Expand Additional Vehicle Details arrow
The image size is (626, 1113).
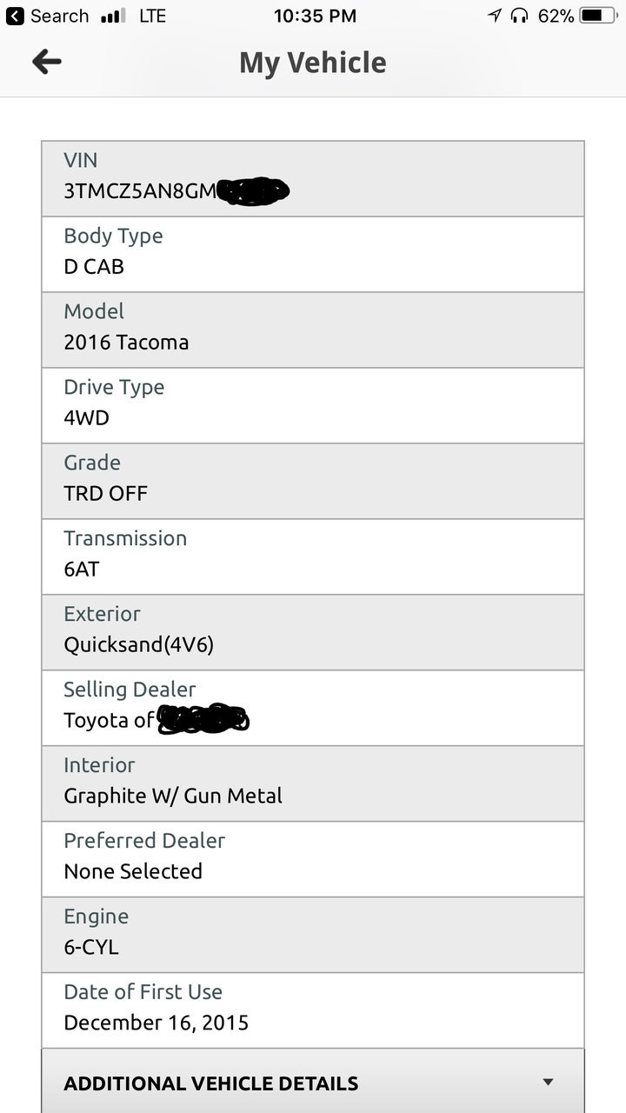point(548,1083)
